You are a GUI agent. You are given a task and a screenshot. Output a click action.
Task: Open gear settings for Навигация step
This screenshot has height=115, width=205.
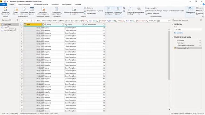[200, 43]
